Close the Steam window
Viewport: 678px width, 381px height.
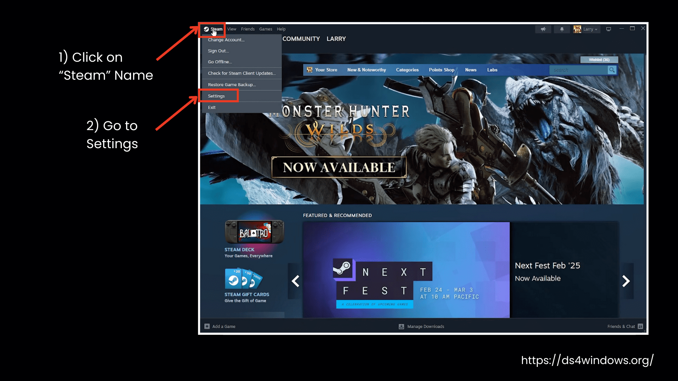click(643, 29)
